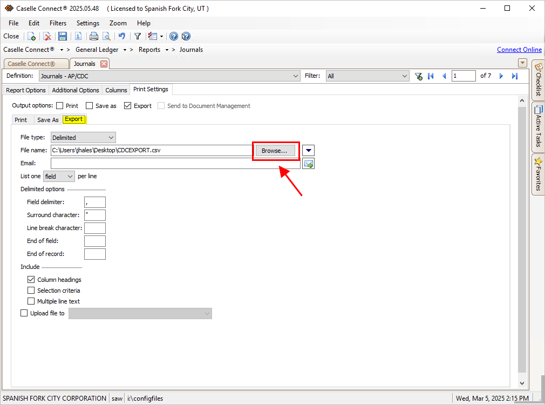Enable the Multiple line text checkbox
The height and width of the screenshot is (405, 545).
(x=31, y=301)
